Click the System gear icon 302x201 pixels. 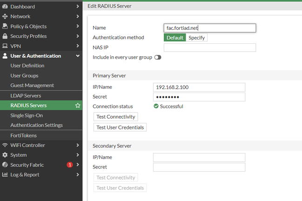5,155
